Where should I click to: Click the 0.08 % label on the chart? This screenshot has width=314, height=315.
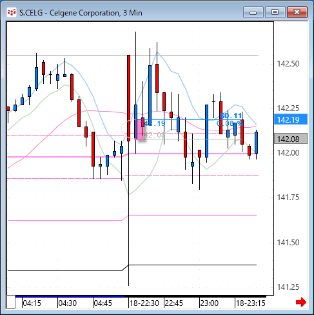point(230,123)
